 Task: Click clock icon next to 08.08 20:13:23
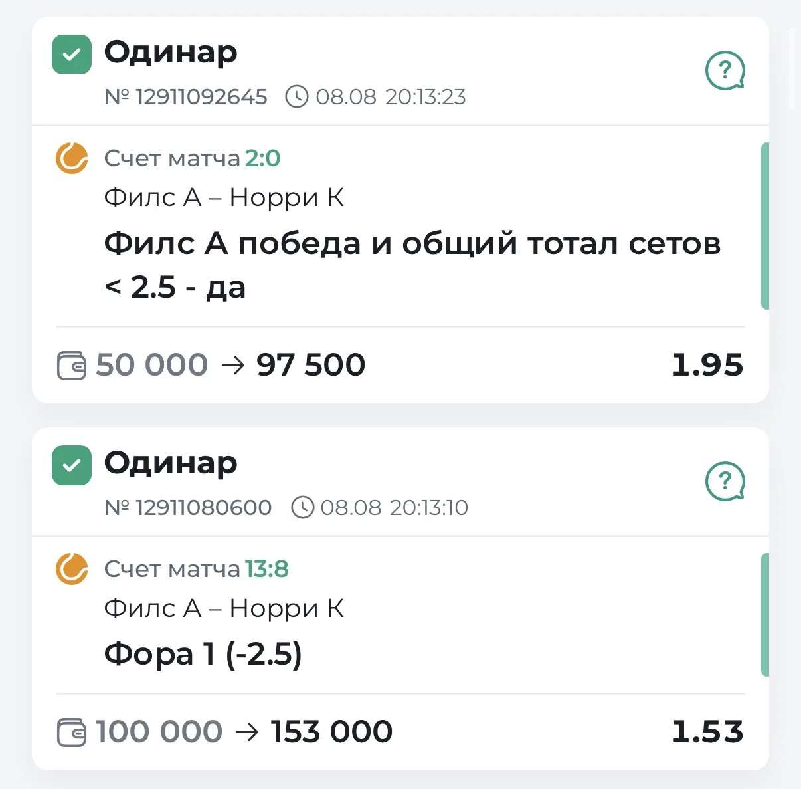coord(297,97)
